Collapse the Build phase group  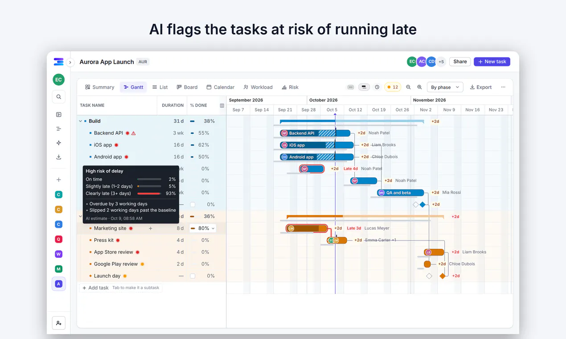81,121
